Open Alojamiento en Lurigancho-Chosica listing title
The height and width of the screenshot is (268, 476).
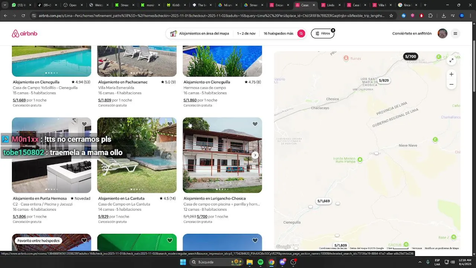pos(215,198)
